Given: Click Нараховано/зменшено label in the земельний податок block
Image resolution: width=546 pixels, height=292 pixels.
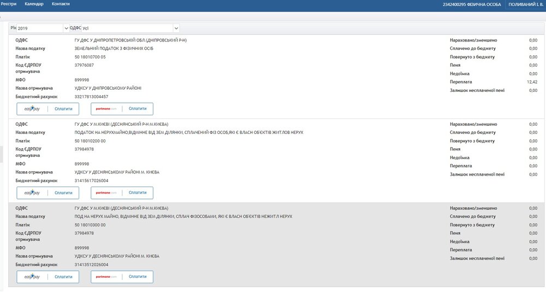Looking at the screenshot, I should [x=473, y=40].
